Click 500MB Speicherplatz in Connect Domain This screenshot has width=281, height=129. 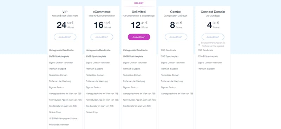(x=208, y=56)
